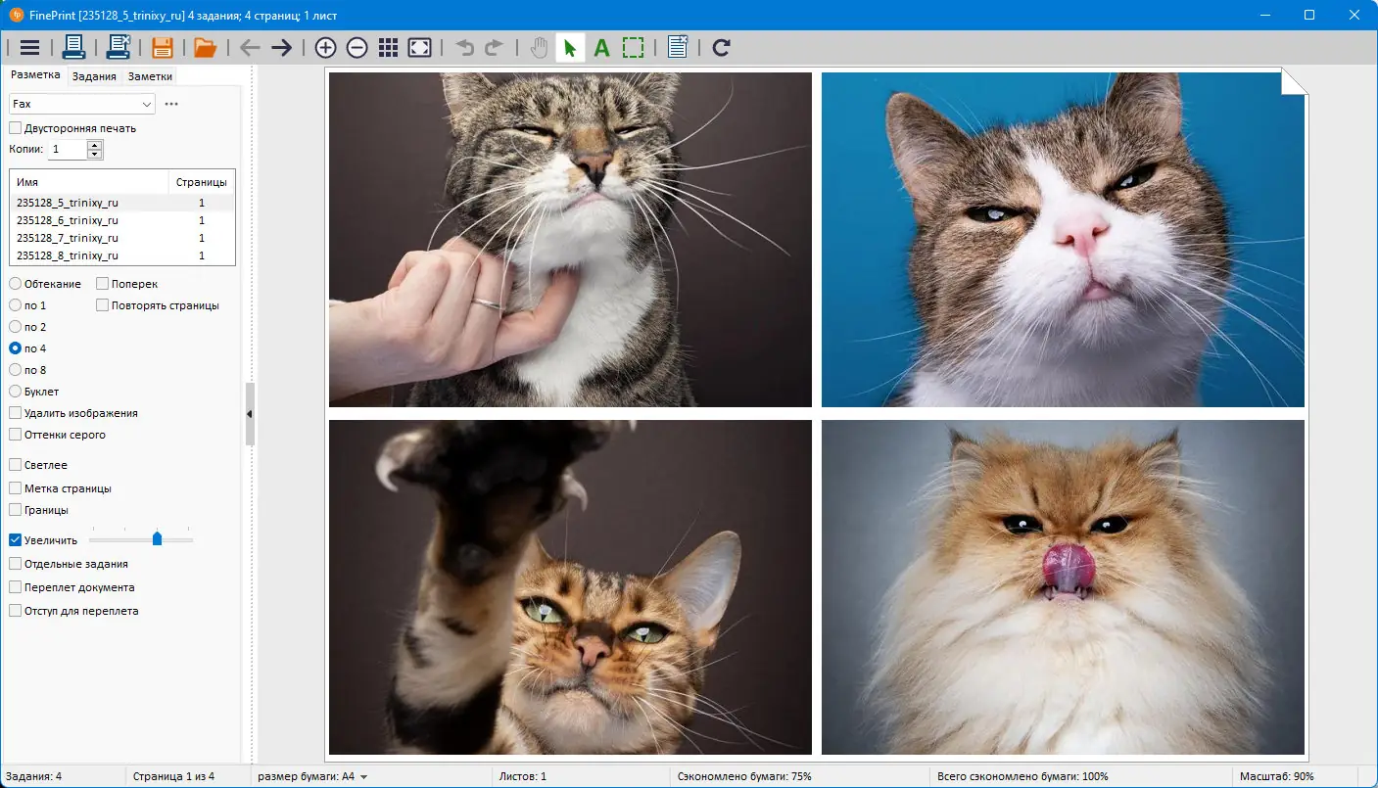Uncheck the Увеличить checkbox
The width and height of the screenshot is (1378, 788).
[x=15, y=540]
